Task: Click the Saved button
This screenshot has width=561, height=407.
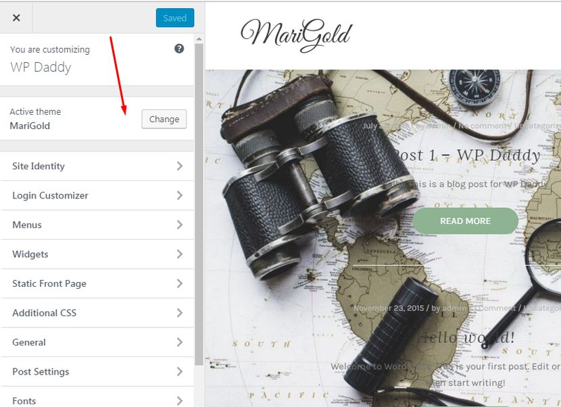Action: 175,18
